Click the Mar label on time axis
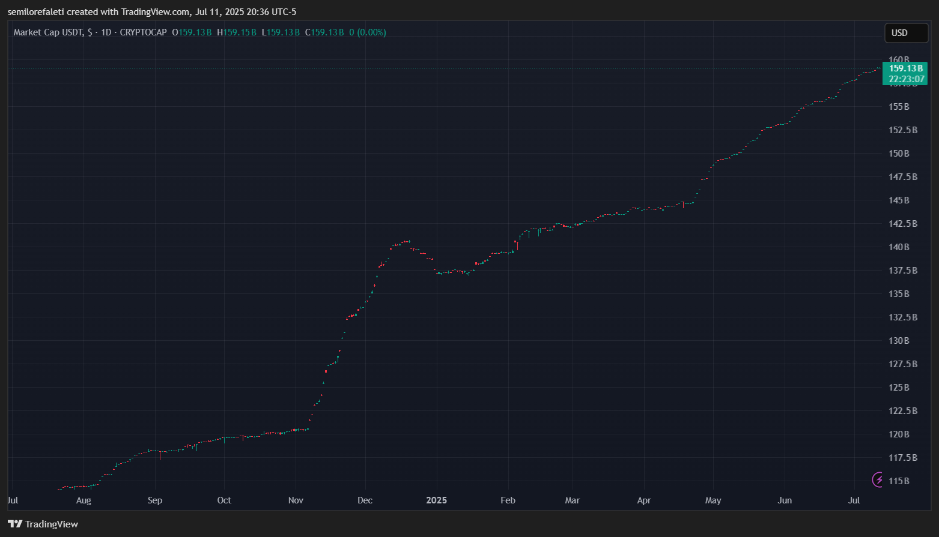This screenshot has width=939, height=537. click(x=573, y=500)
